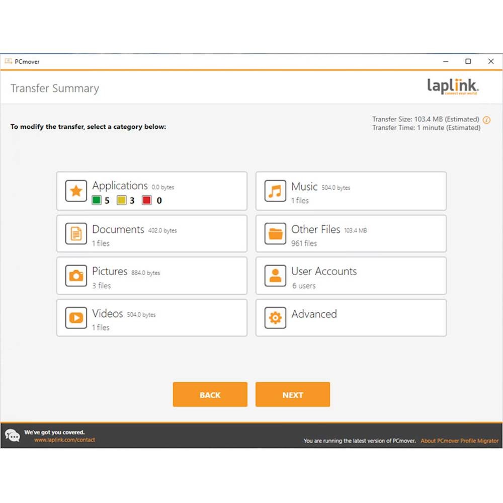
Task: Click the red application status square
Action: 147,200
